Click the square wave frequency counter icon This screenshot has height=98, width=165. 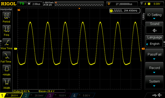tap(118, 11)
